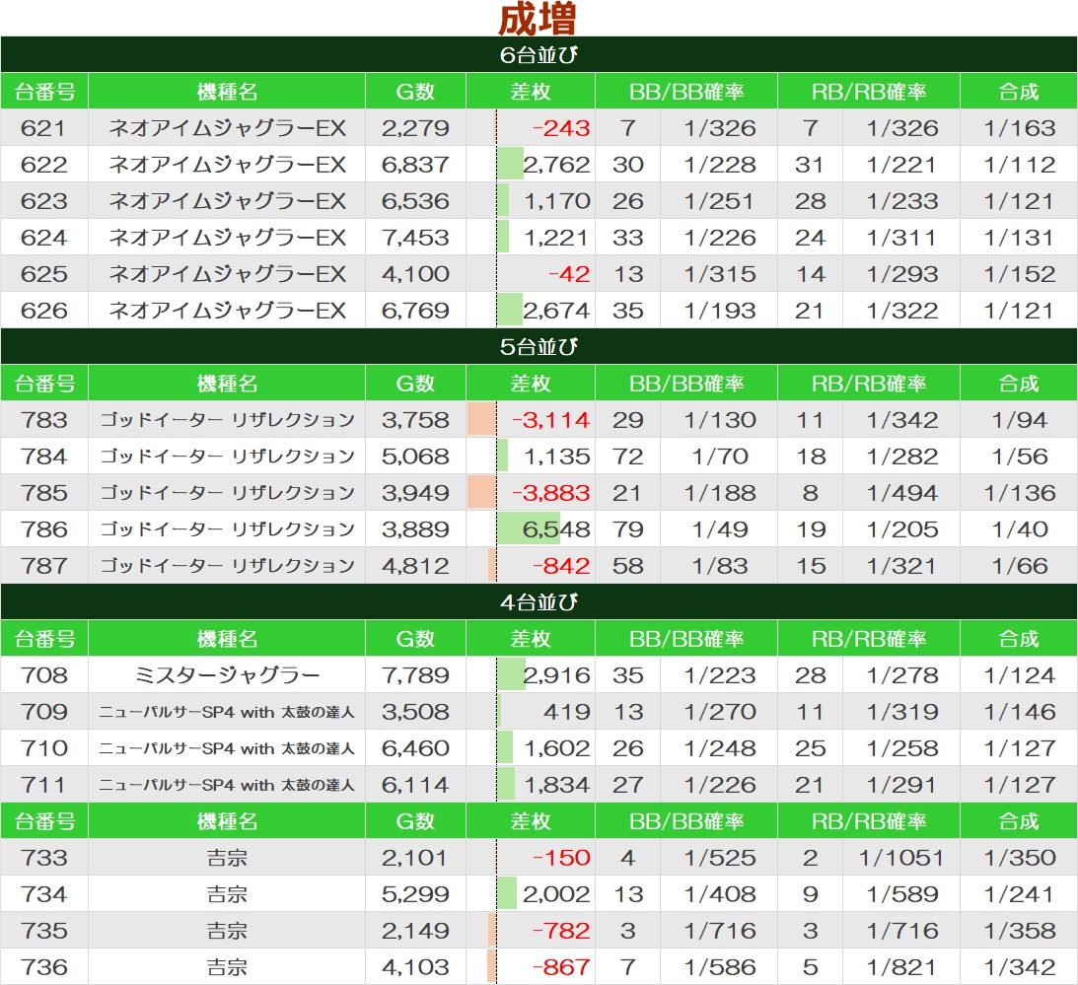Click machine number 711

pos(44,784)
